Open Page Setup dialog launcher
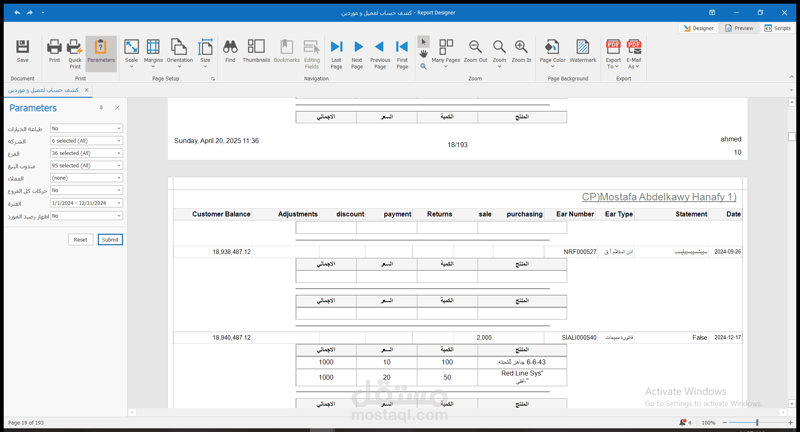Viewport: 800px width, 432px height. click(213, 79)
